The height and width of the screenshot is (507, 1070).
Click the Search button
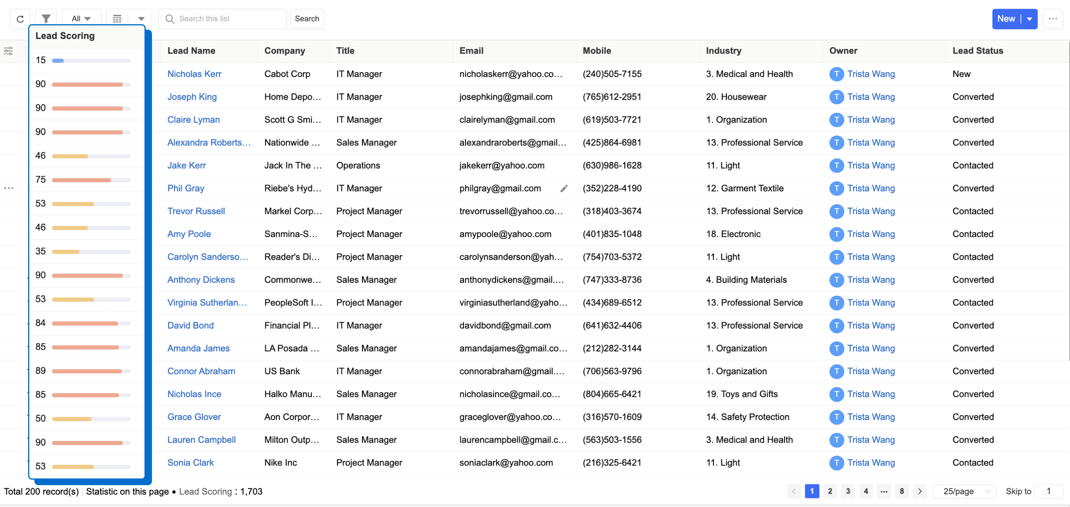tap(307, 19)
